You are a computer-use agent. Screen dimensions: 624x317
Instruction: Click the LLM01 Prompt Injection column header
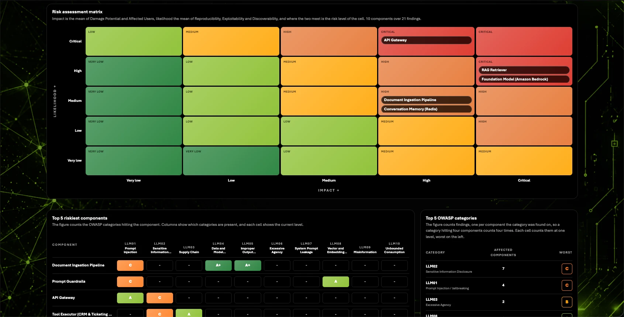coord(130,248)
